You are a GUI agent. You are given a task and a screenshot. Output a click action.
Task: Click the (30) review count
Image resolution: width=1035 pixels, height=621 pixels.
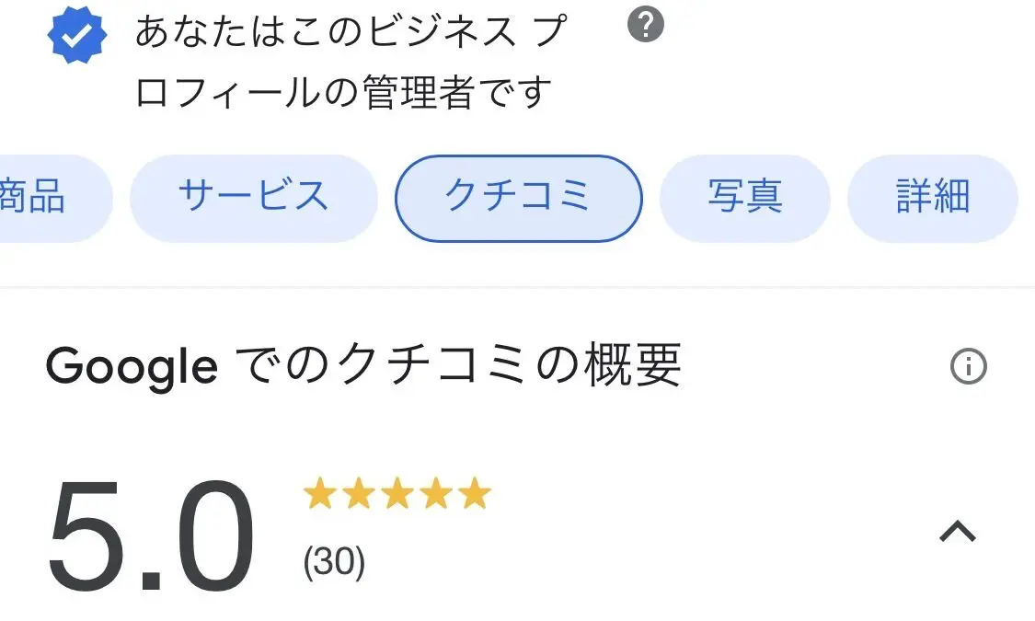click(334, 562)
